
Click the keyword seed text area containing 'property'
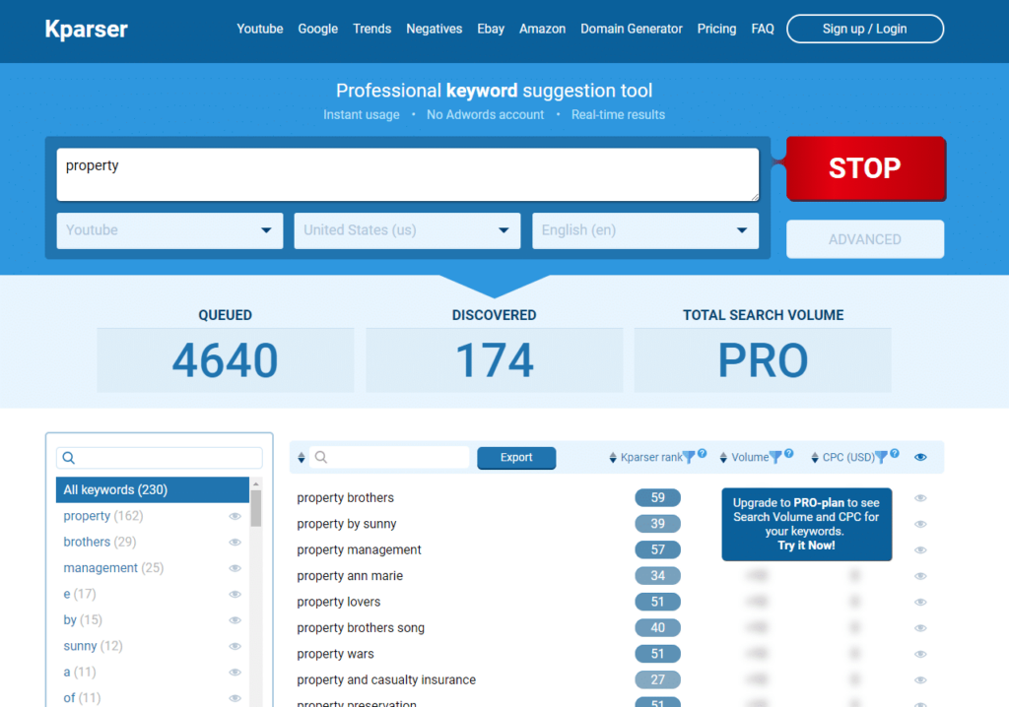[x=408, y=175]
